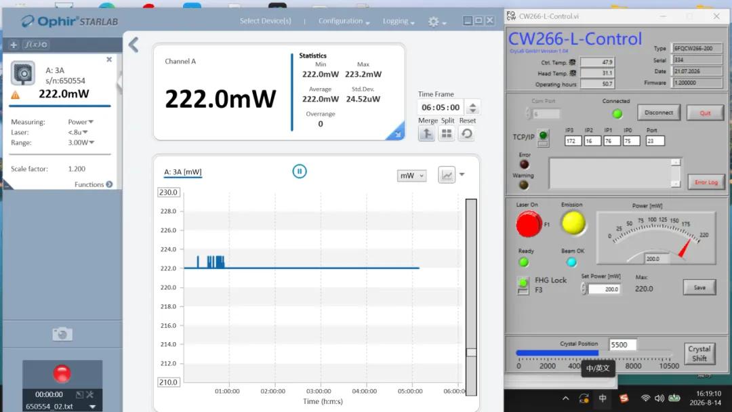Open the mW units dropdown

(x=411, y=176)
